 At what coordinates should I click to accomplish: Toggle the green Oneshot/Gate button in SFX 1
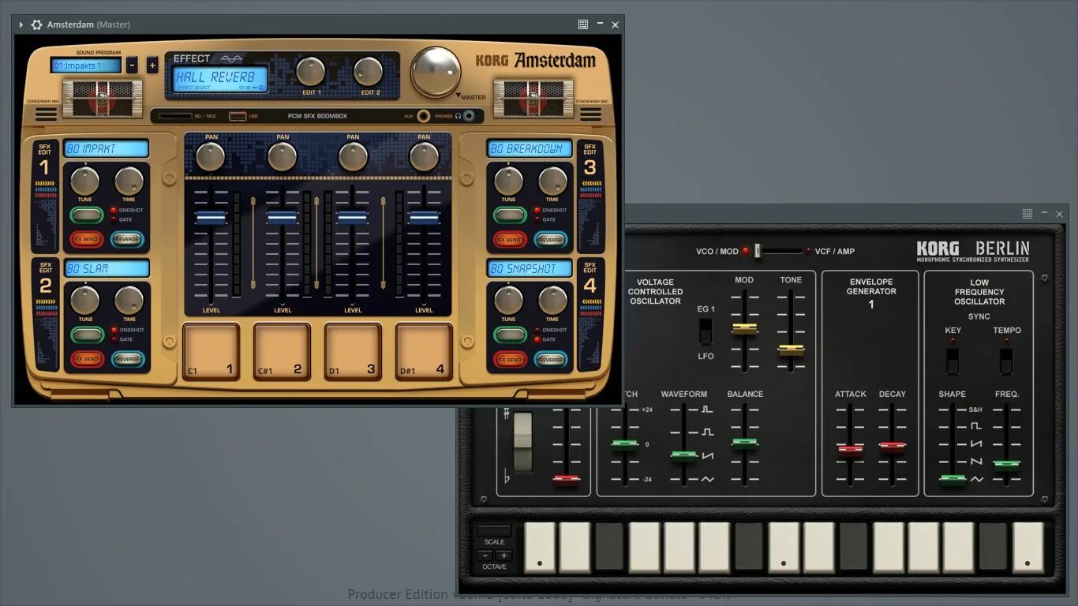[x=87, y=215]
